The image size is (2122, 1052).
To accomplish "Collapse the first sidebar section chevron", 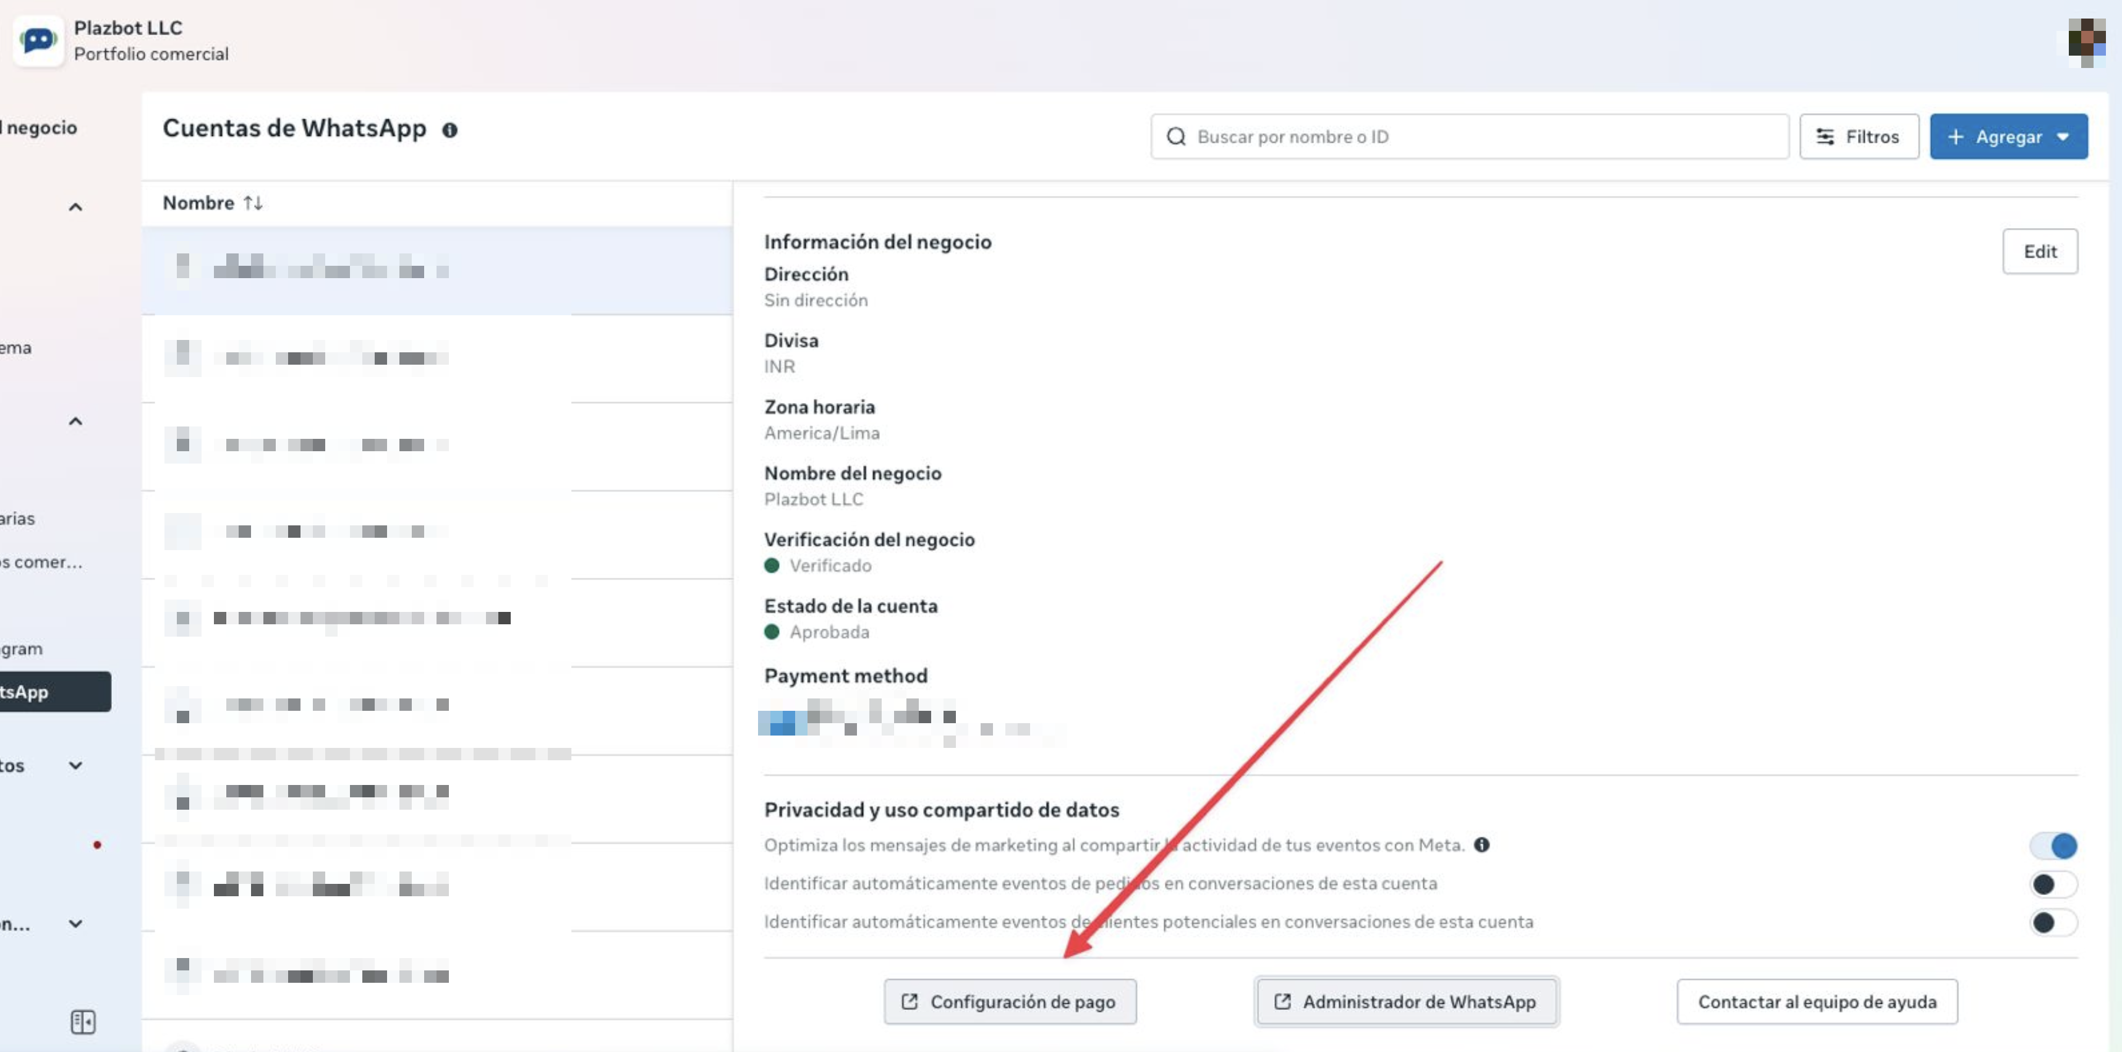I will point(75,207).
